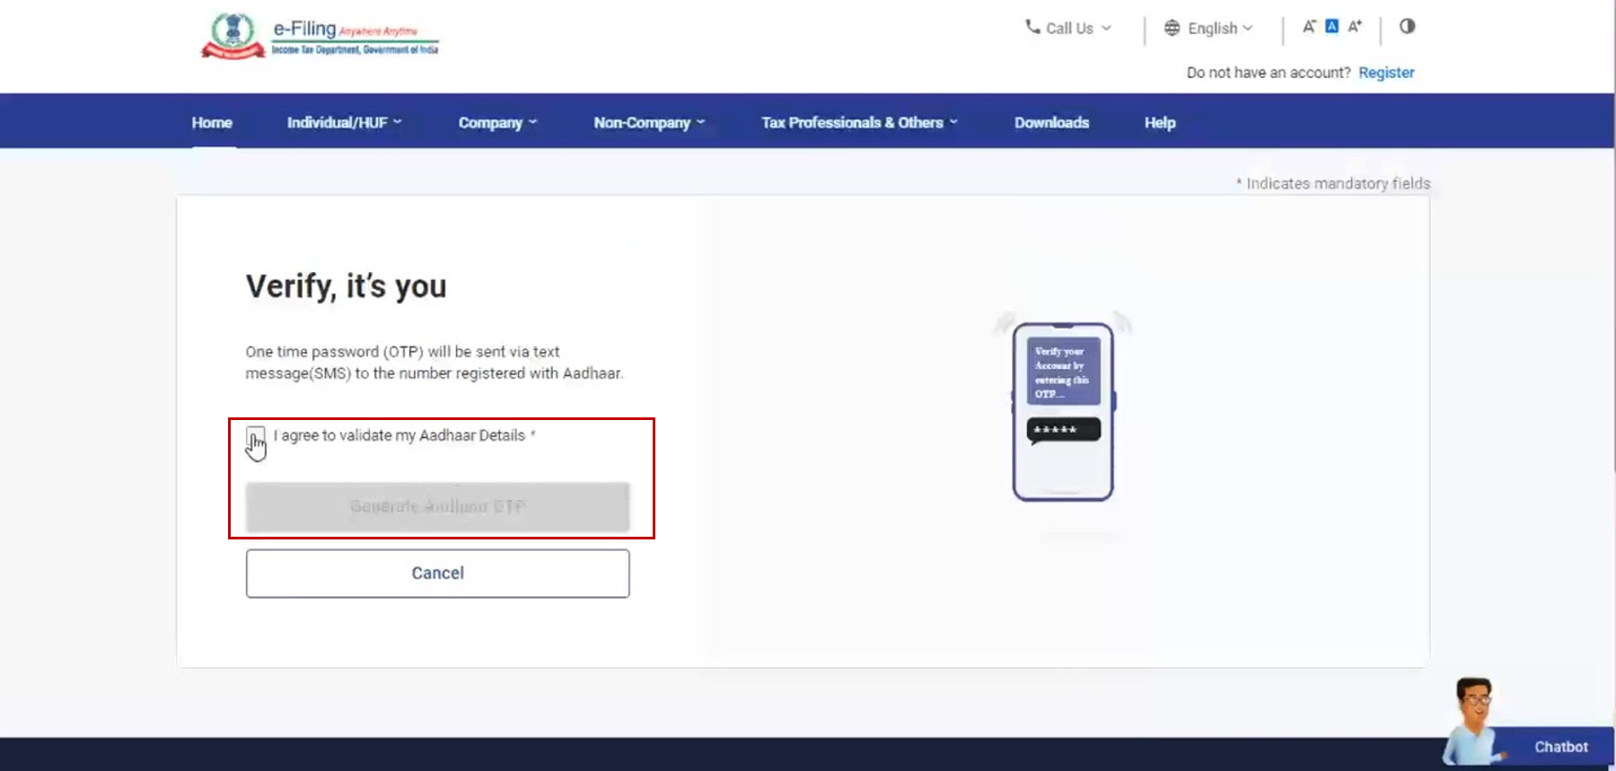This screenshot has width=1616, height=771.
Task: Increase font size with A+ icon
Action: click(1355, 27)
